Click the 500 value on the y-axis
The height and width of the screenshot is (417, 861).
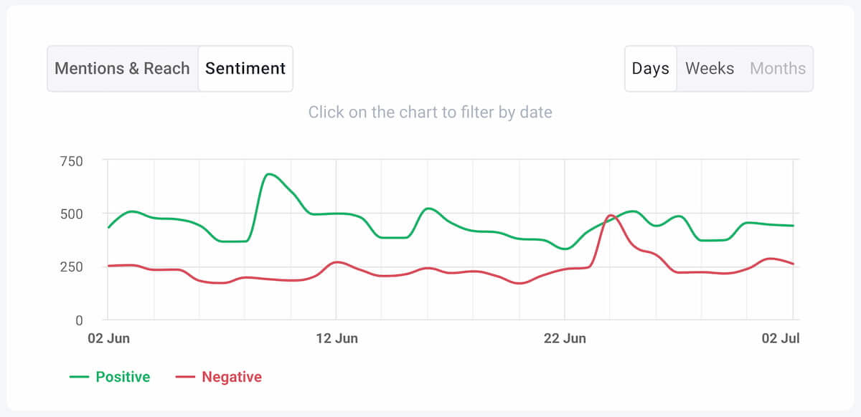(72, 214)
